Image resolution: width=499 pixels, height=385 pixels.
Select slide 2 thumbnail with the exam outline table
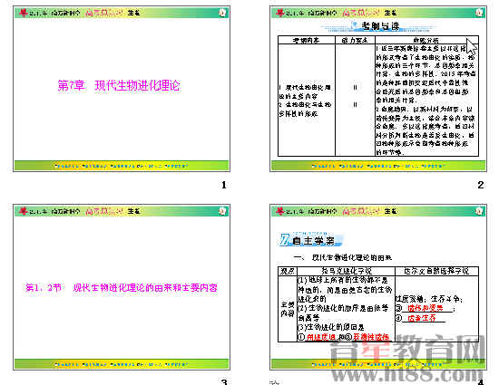[378, 89]
